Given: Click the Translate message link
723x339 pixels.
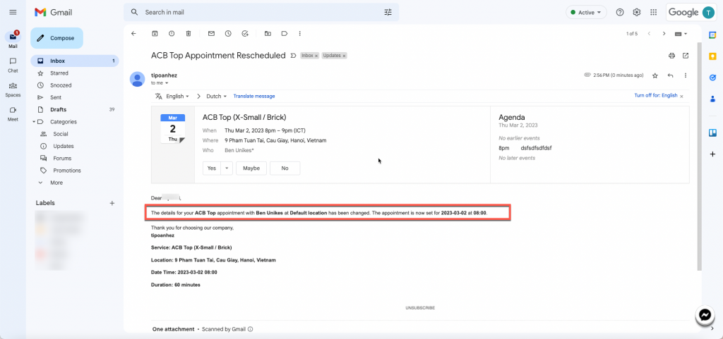Looking at the screenshot, I should pyautogui.click(x=254, y=96).
